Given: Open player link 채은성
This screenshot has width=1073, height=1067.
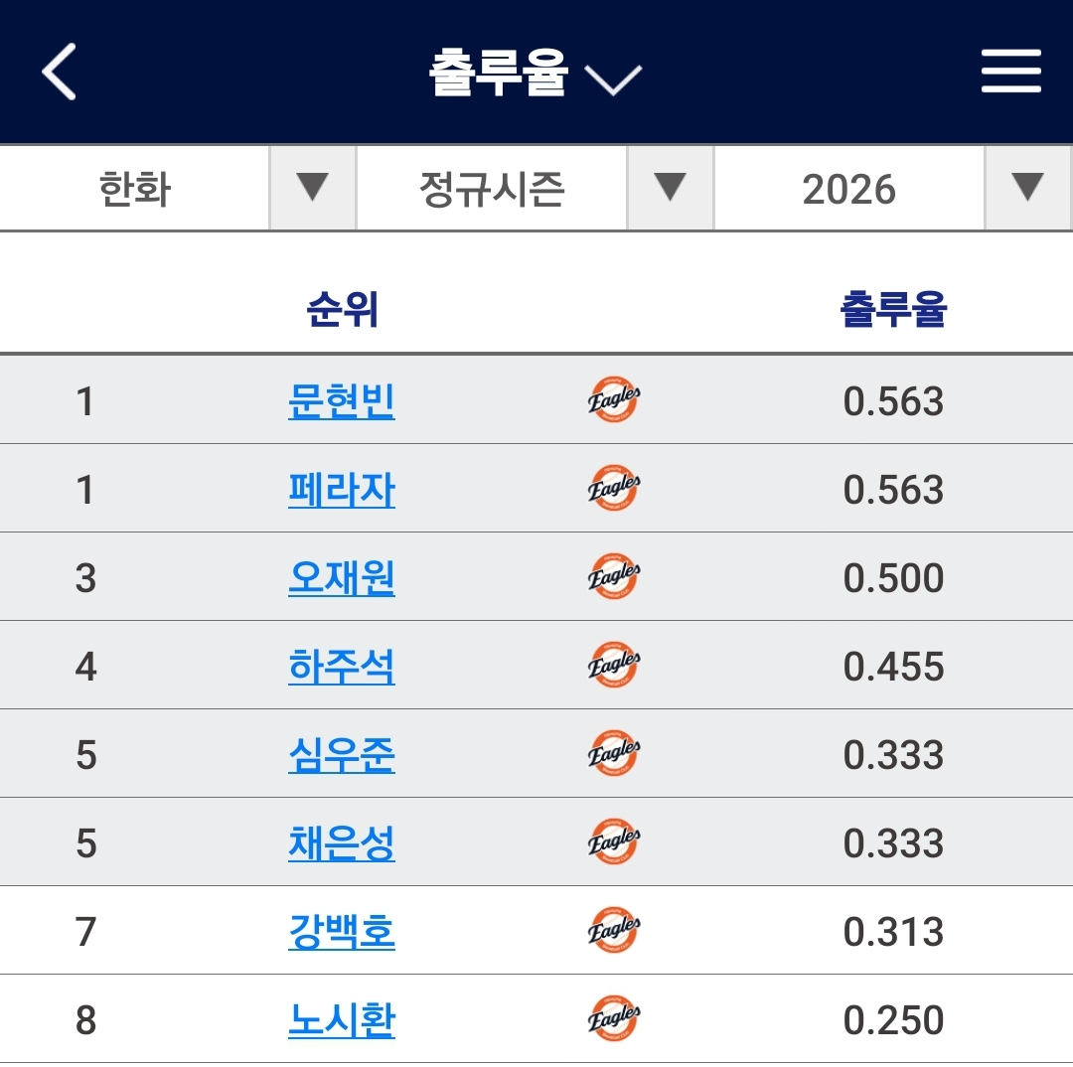Looking at the screenshot, I should [342, 843].
